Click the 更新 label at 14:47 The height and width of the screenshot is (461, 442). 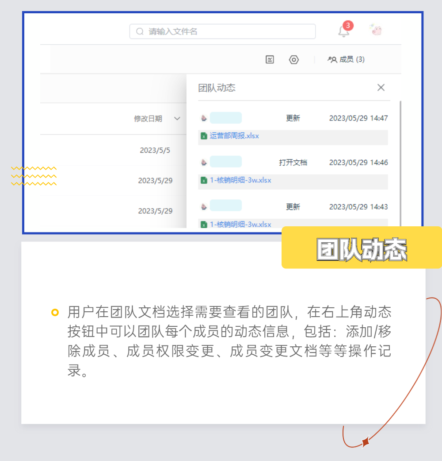293,118
